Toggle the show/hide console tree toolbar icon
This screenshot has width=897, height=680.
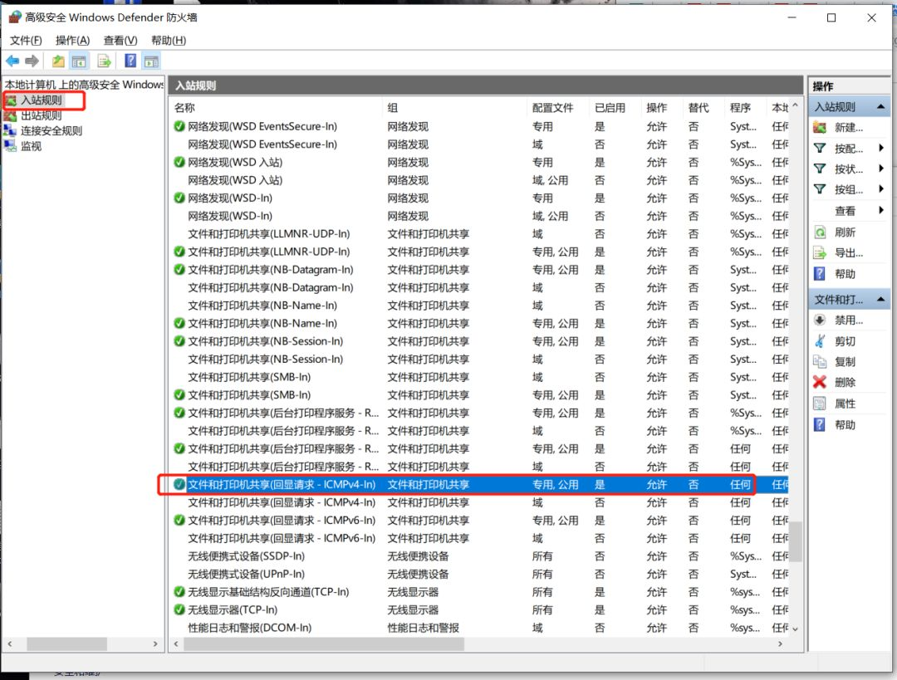[79, 61]
